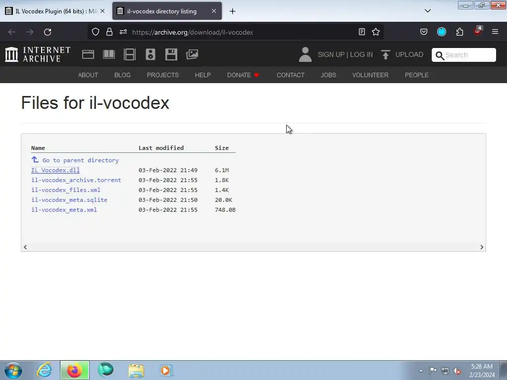Click the search magnifier icon
This screenshot has height=380, width=507.
click(x=440, y=55)
